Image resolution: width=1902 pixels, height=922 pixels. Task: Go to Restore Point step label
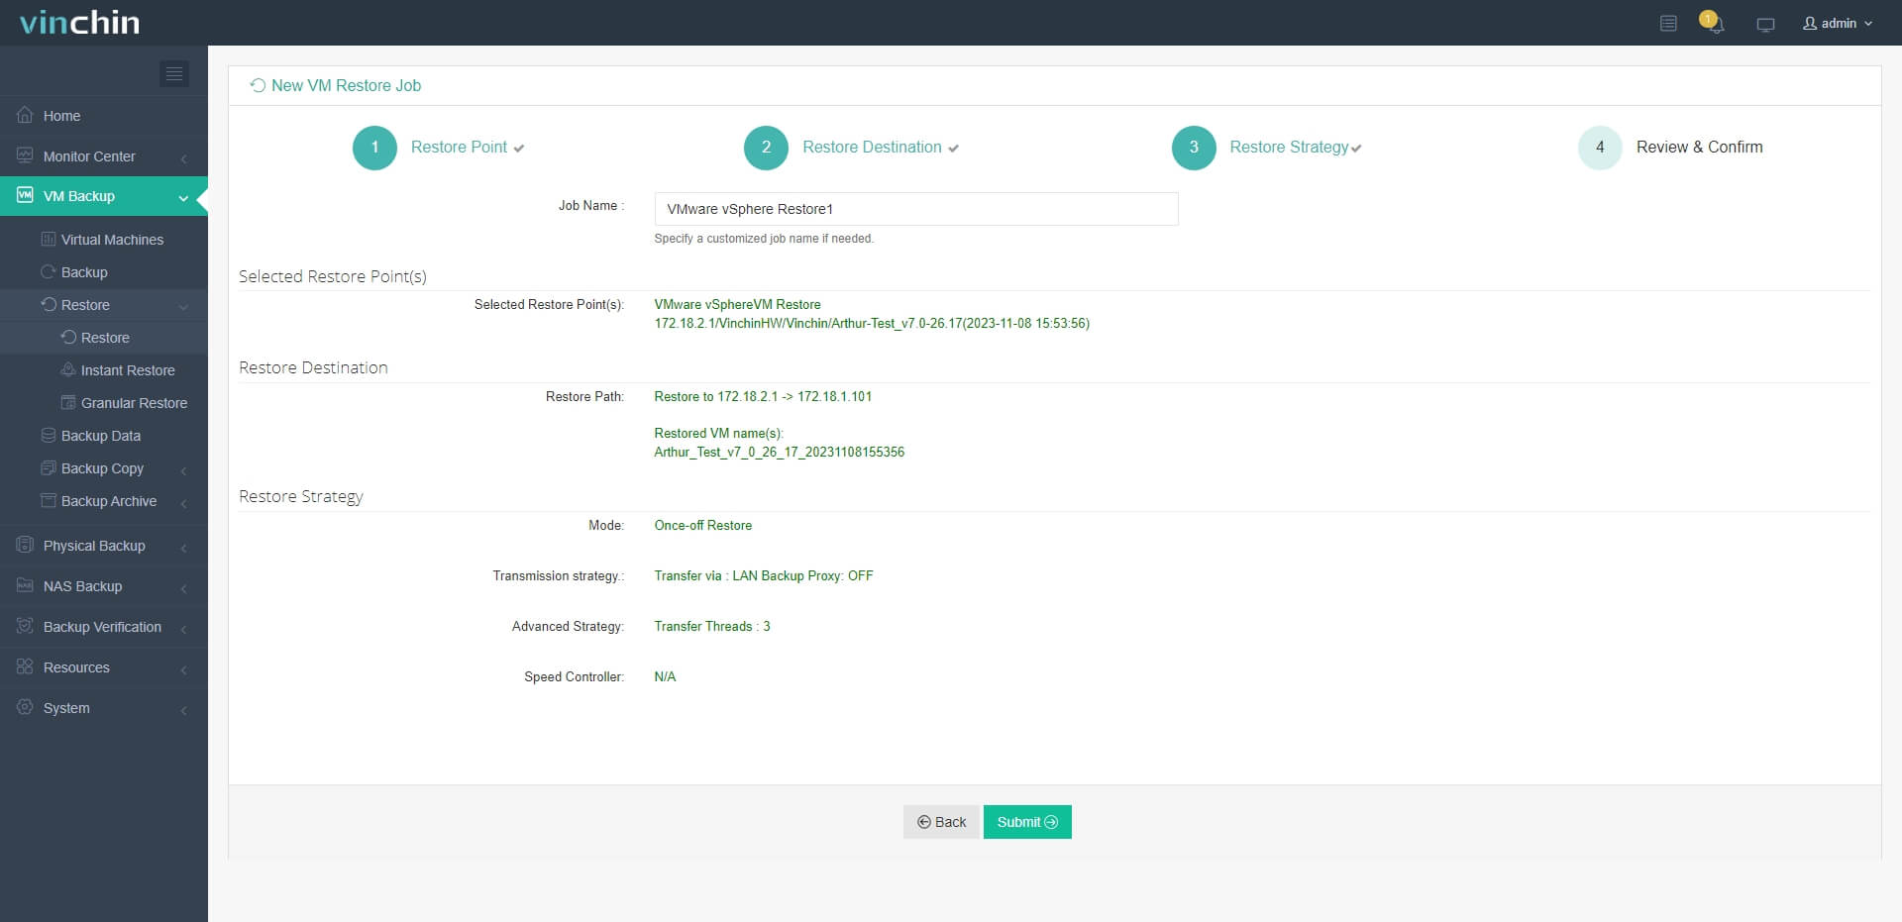tap(459, 147)
